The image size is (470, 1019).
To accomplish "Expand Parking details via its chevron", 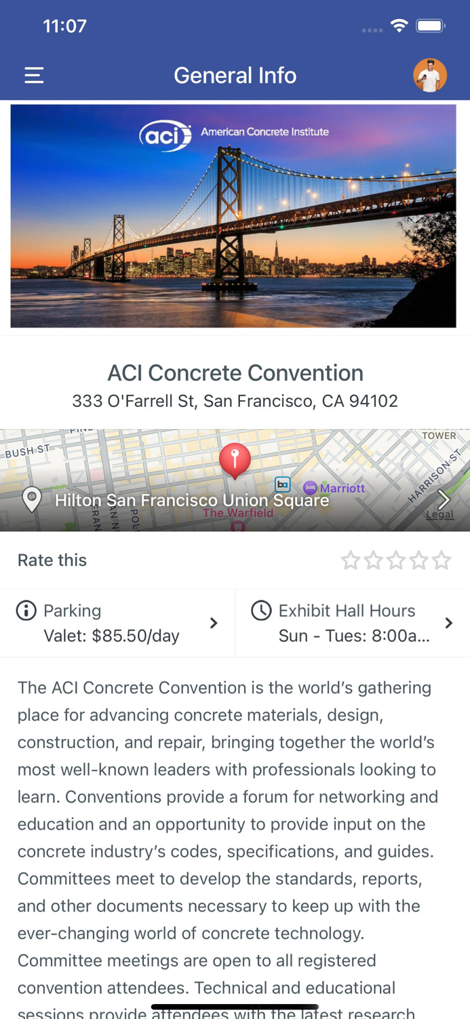I will click(214, 622).
